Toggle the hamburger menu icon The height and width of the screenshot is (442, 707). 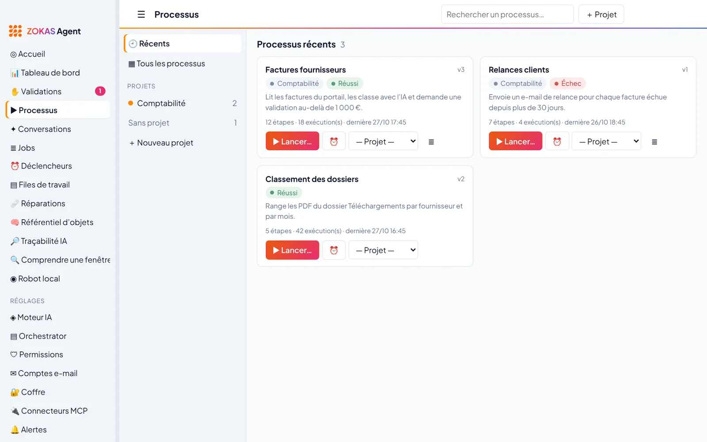(x=141, y=15)
